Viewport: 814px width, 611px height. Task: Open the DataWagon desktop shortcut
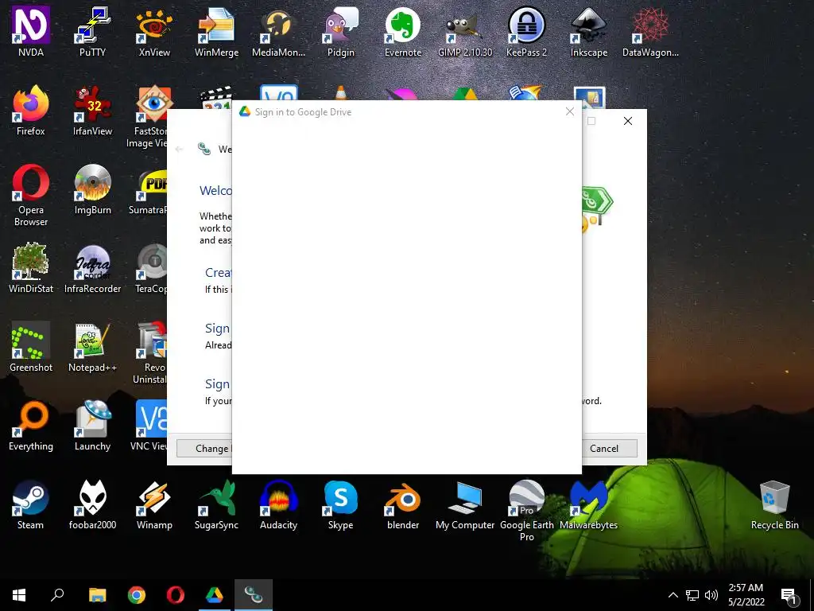[x=650, y=31]
